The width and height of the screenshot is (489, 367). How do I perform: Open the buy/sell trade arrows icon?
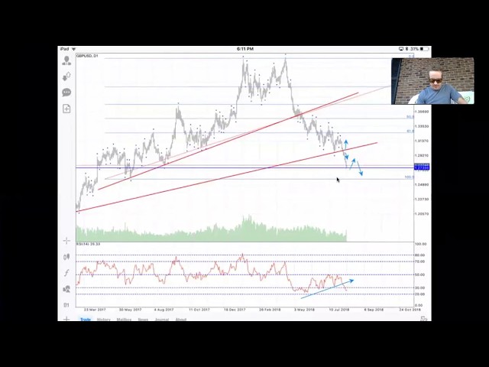point(66,76)
